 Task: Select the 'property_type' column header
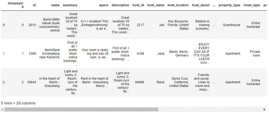229,5
